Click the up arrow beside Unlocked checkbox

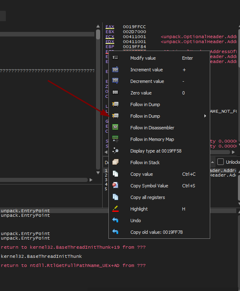click(213, 162)
